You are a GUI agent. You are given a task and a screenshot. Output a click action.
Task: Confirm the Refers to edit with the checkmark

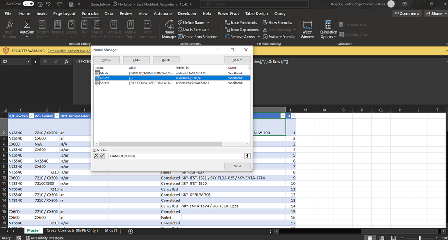(x=102, y=156)
